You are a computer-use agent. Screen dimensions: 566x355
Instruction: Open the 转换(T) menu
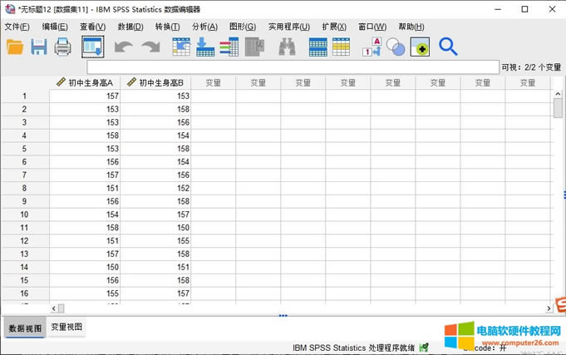(x=167, y=27)
